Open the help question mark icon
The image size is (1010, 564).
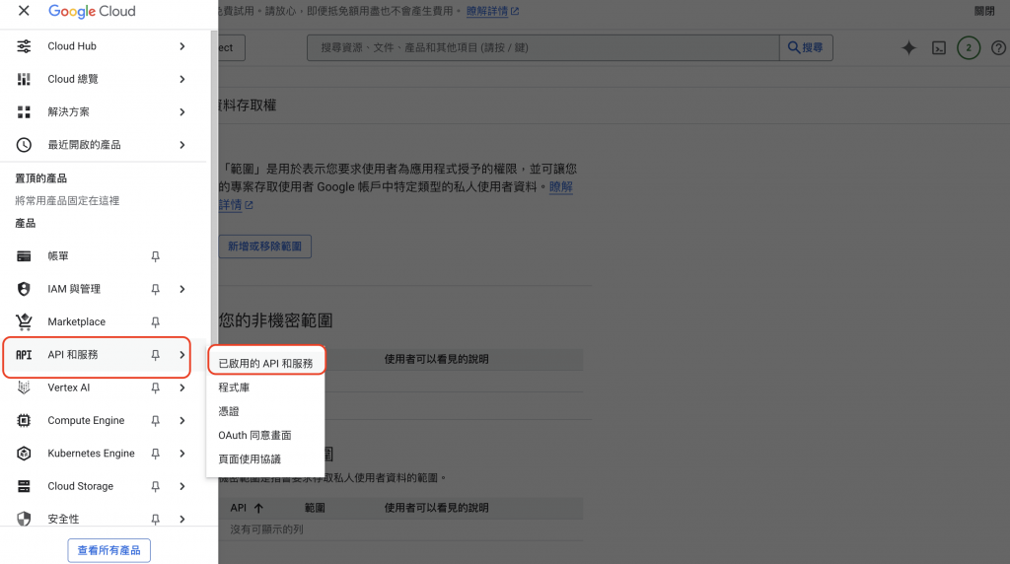[x=998, y=47]
